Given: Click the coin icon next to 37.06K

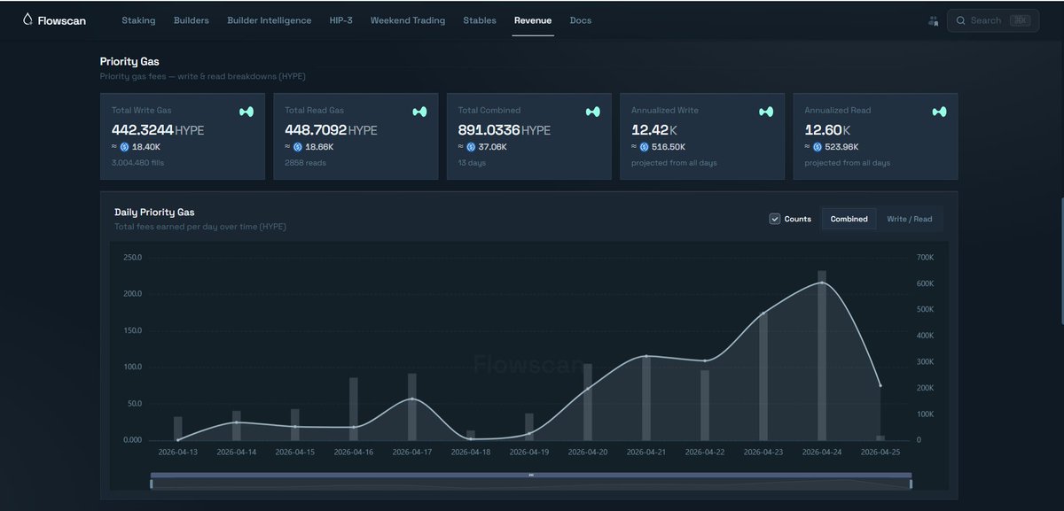Looking at the screenshot, I should click(x=471, y=147).
